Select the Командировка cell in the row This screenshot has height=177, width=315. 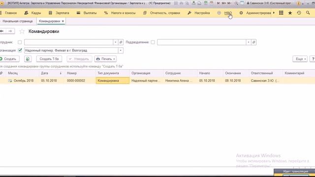113,81
